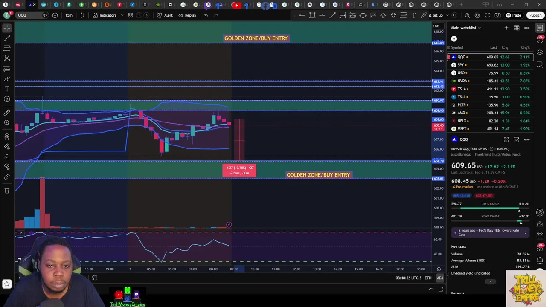Toggle the T template button in top toolbar
The height and width of the screenshot is (307, 546).
click(x=139, y=15)
